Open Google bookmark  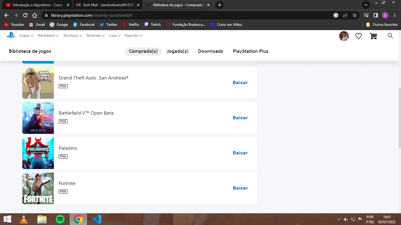point(59,25)
